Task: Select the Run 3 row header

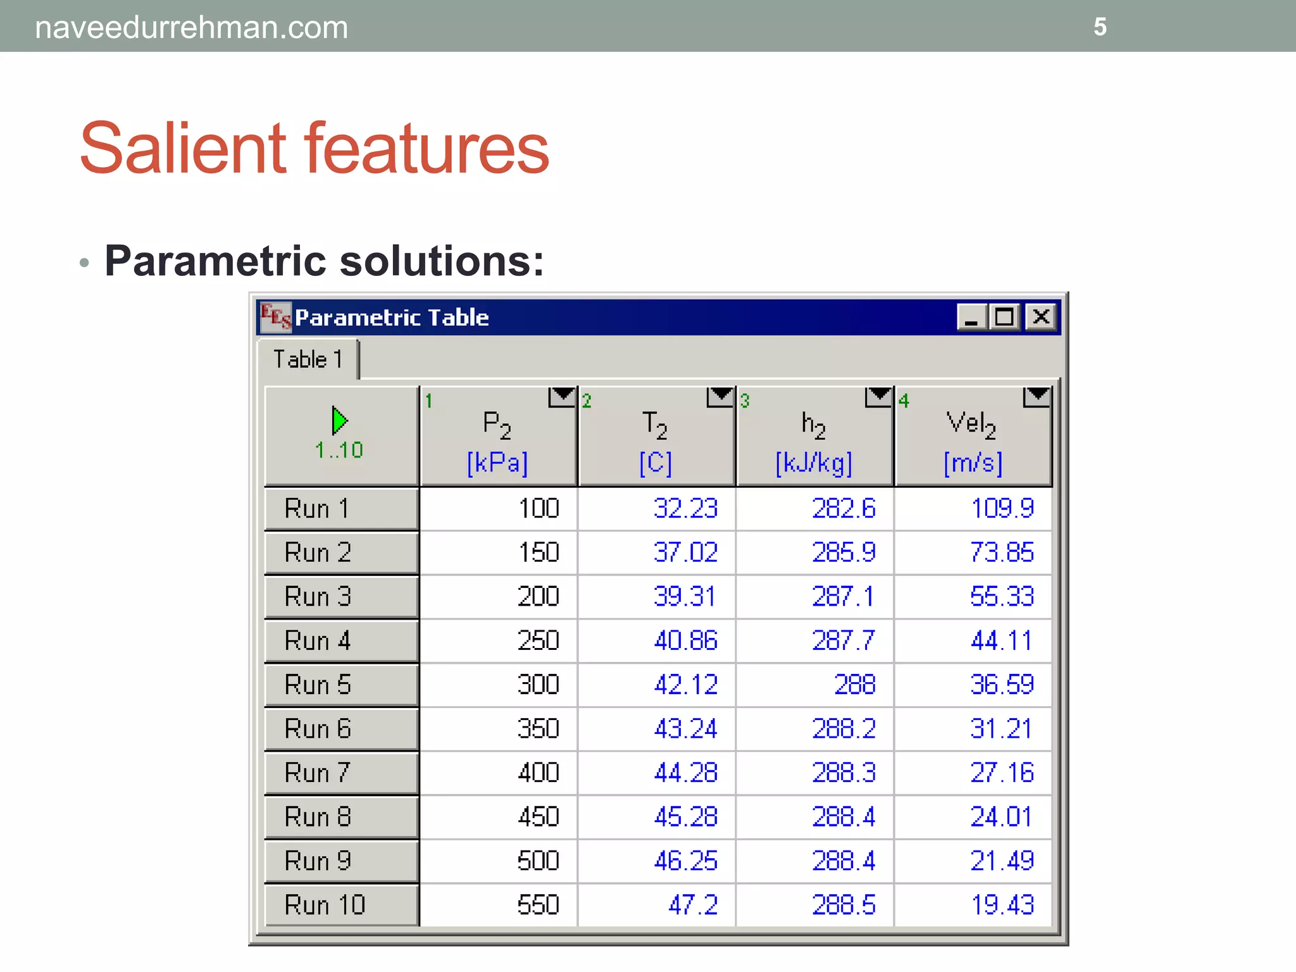Action: [x=342, y=597]
